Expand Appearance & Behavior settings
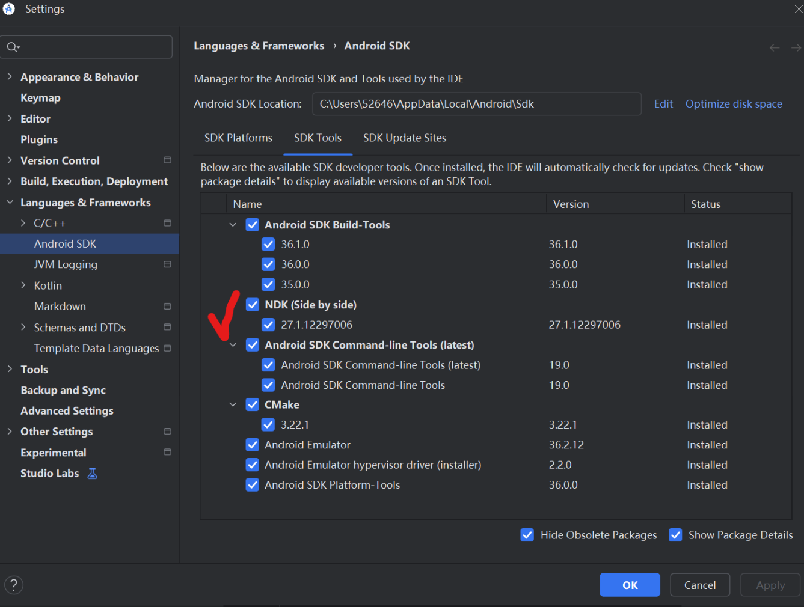Viewport: 804px width, 607px height. pos(10,76)
